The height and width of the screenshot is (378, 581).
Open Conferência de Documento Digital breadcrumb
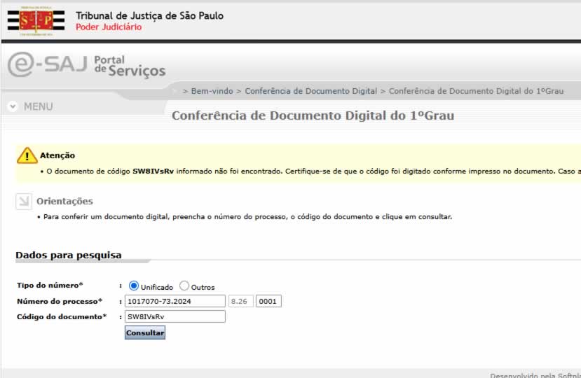coord(310,91)
